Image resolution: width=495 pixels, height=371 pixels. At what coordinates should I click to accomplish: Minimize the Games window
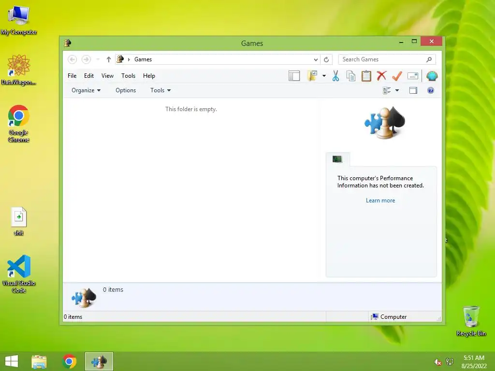click(401, 42)
